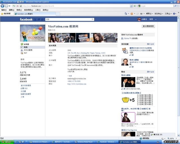The width and height of the screenshot is (180, 144).
Task: Click 顯示全部 in the 專頁差圖 section
Action: pyautogui.click(x=150, y=44)
